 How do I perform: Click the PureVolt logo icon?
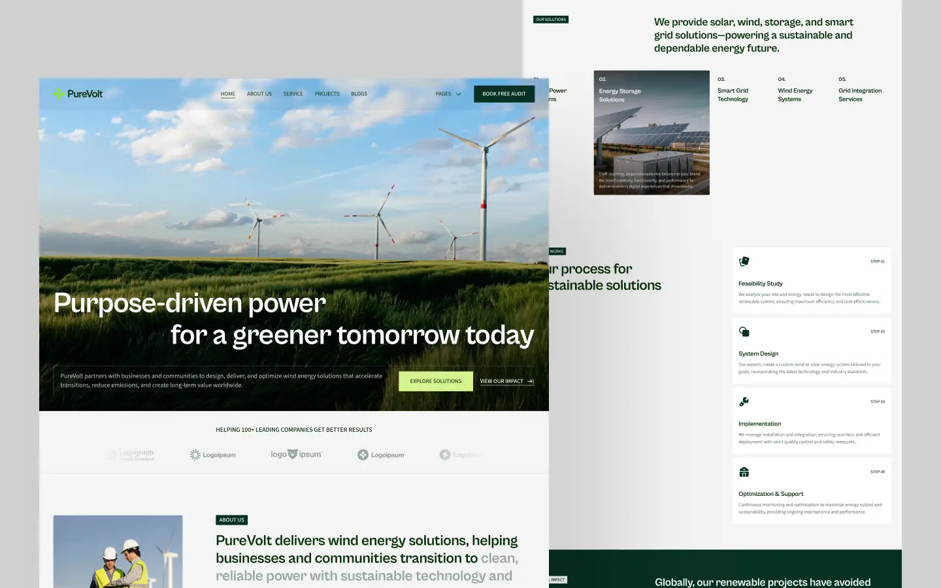click(59, 94)
